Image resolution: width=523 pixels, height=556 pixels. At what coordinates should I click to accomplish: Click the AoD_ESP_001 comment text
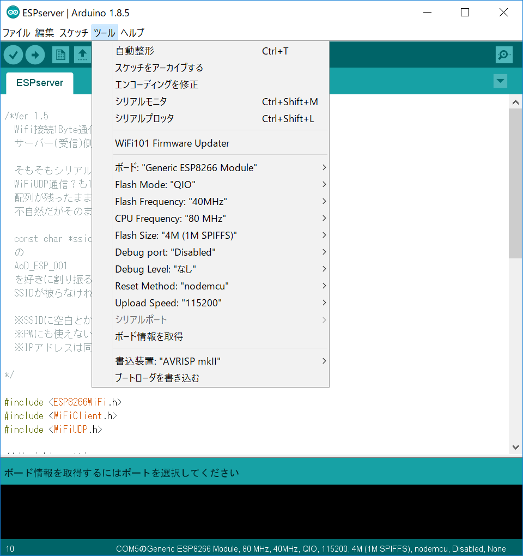pyautogui.click(x=41, y=266)
